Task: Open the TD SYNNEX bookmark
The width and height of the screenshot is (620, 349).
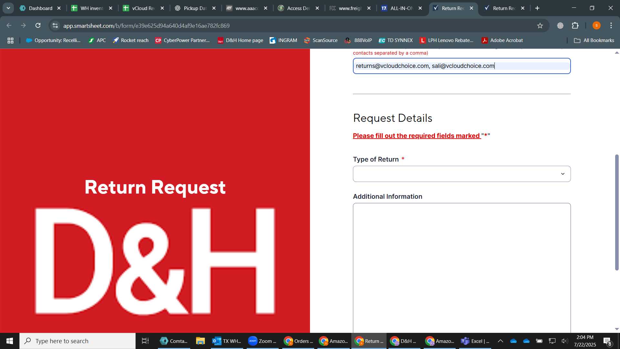Action: tap(396, 40)
